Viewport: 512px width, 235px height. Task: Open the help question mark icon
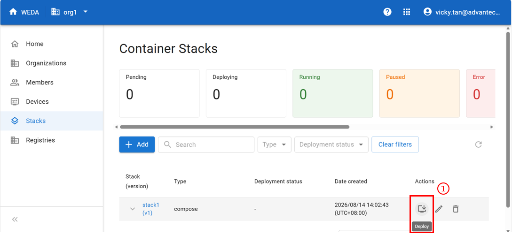[x=387, y=12]
